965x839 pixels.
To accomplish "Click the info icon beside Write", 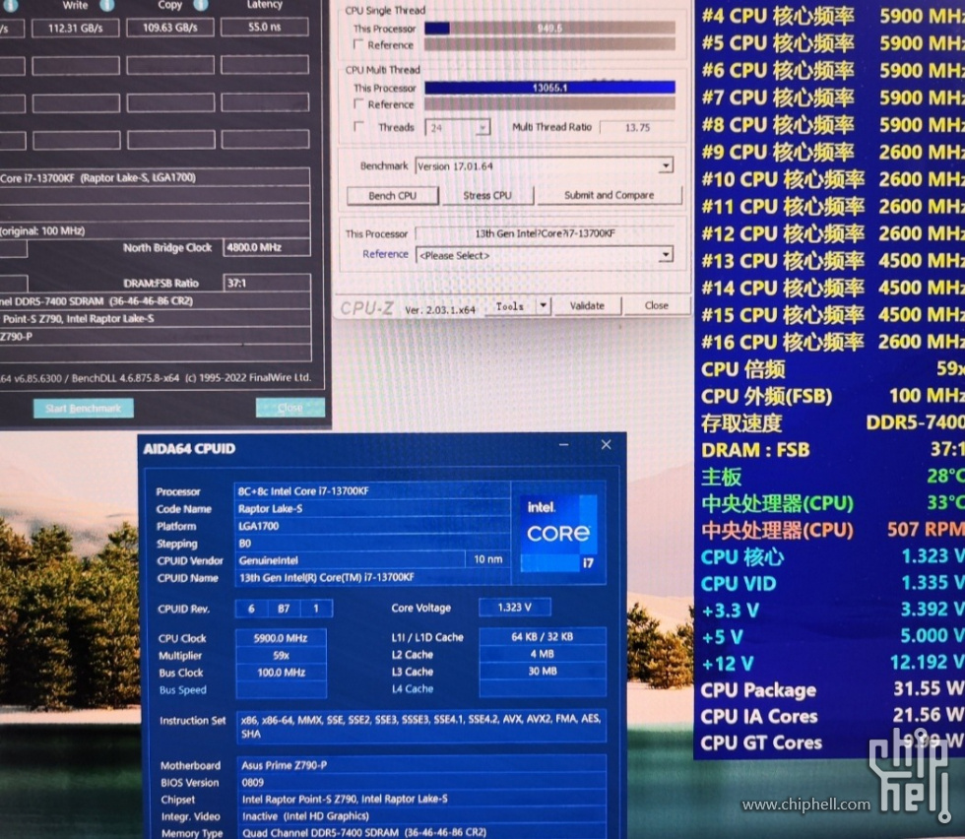I will pyautogui.click(x=107, y=5).
